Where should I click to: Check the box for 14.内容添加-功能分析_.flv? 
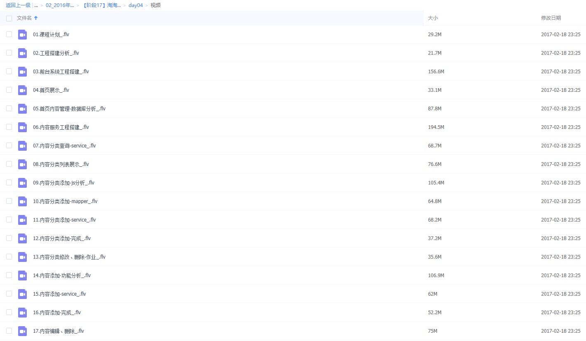click(x=9, y=275)
